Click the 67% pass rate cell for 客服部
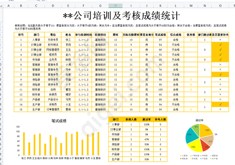The image size is (235, 165). 146,139
